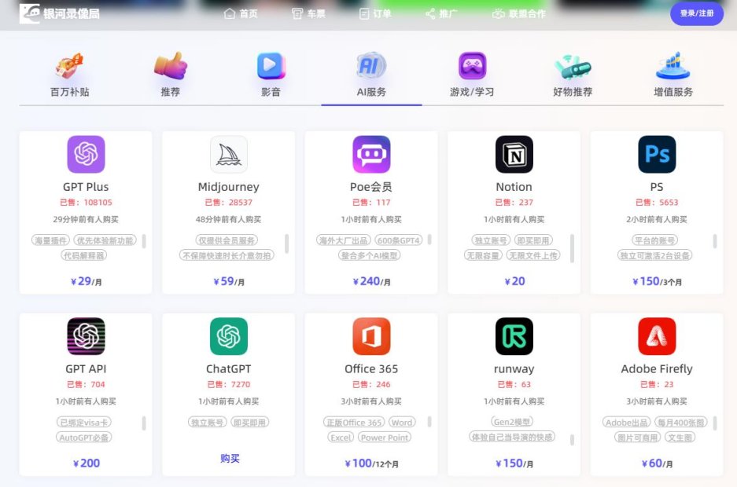Click the Gen2模型 tag on runway

pos(512,421)
